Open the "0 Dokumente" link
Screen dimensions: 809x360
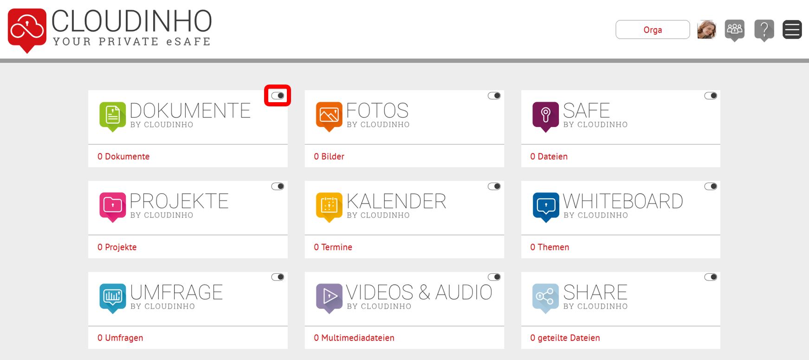123,157
